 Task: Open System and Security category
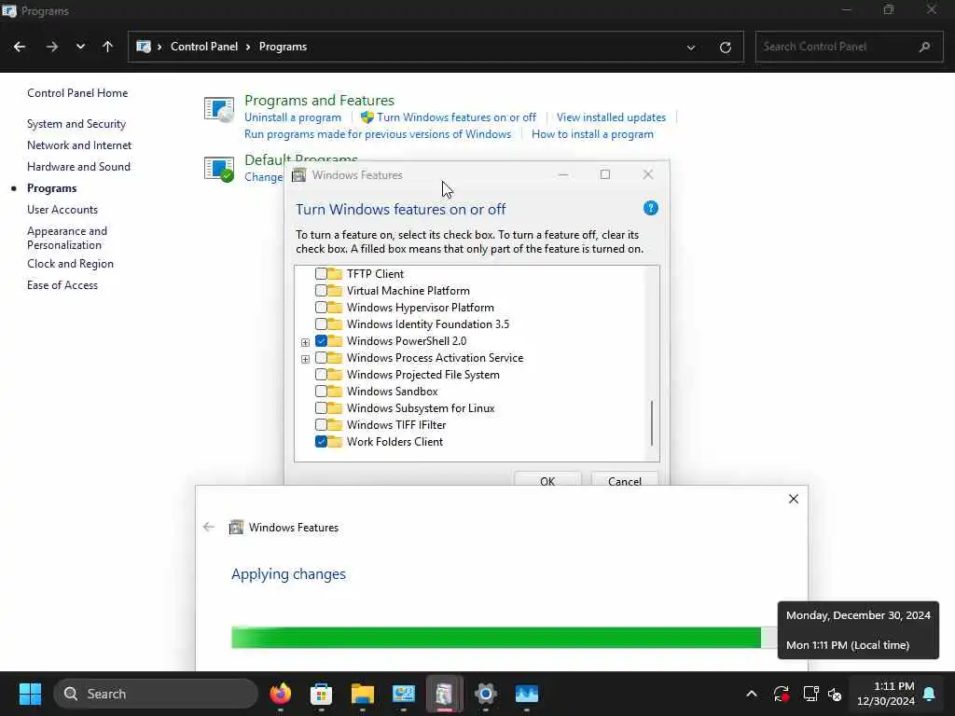point(76,124)
